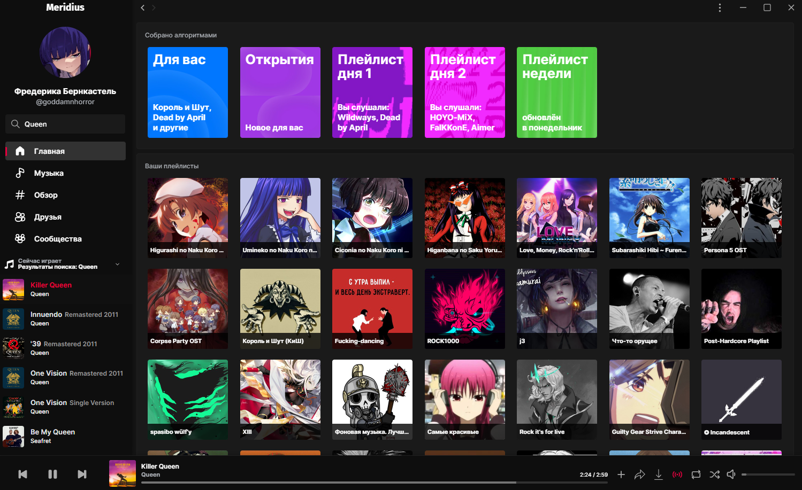Open Фоновая музыка playlist

click(372, 400)
